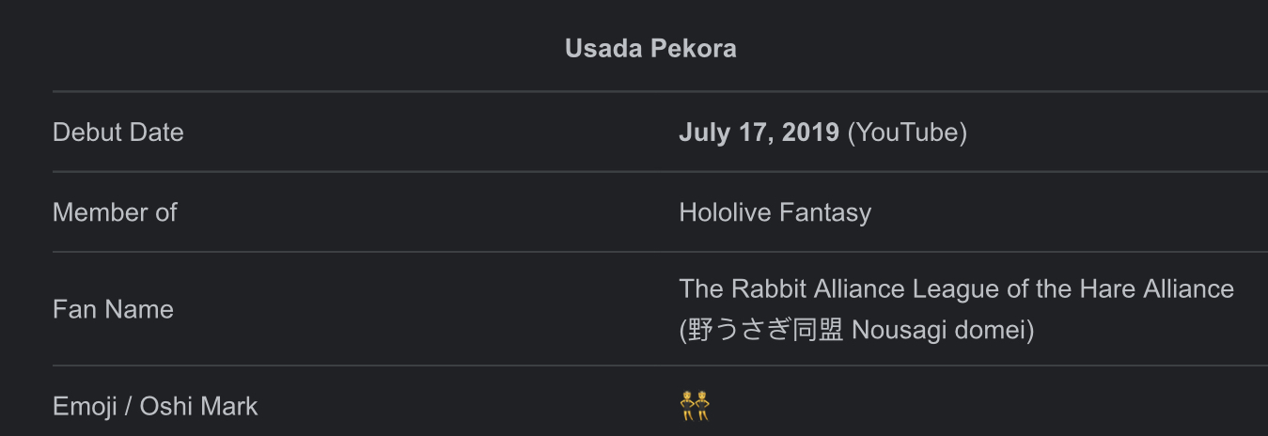Click the year 2019 in debut date
Viewport: 1268px width, 436px height.
click(809, 132)
